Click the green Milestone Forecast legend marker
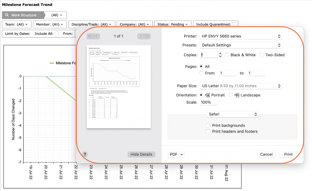Image resolution: width=312 pixels, height=191 pixels. [x=52, y=63]
